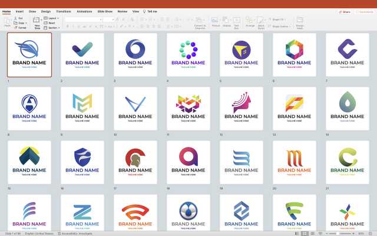Viewport: 377px width, 236px height.
Task: Click the New Slide icon
Action: 37,21
